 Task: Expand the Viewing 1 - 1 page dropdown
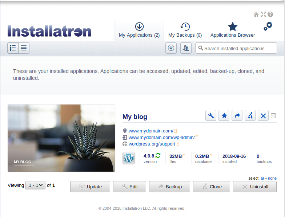point(35,185)
